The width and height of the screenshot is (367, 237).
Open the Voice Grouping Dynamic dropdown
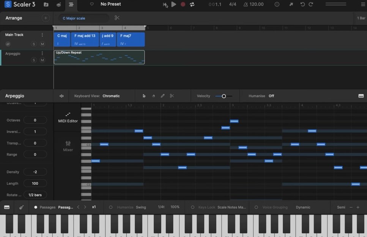point(303,207)
